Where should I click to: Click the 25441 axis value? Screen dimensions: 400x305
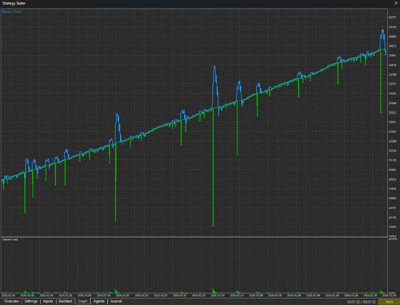392,122
